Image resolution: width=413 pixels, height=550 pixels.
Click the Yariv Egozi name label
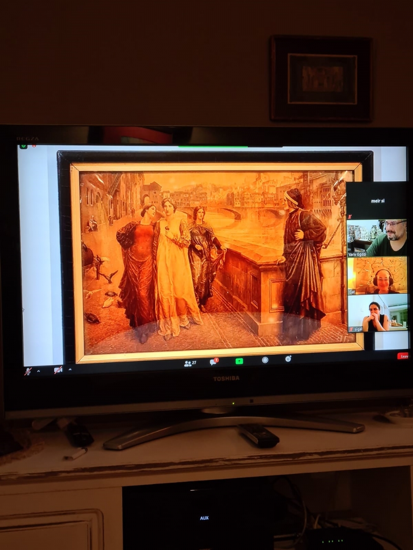357,255
